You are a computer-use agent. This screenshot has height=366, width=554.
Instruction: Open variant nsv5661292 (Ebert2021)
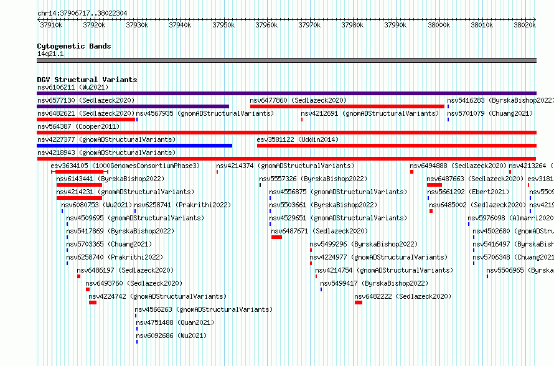(x=468, y=192)
